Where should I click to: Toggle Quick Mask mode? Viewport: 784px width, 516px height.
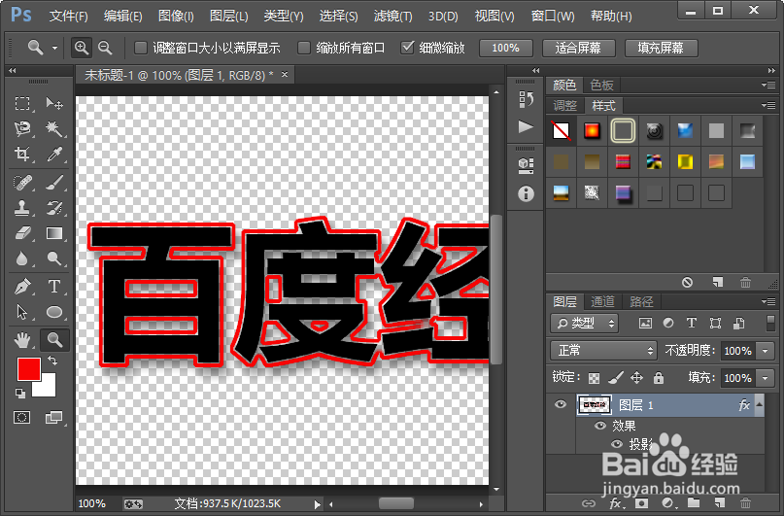tap(22, 417)
